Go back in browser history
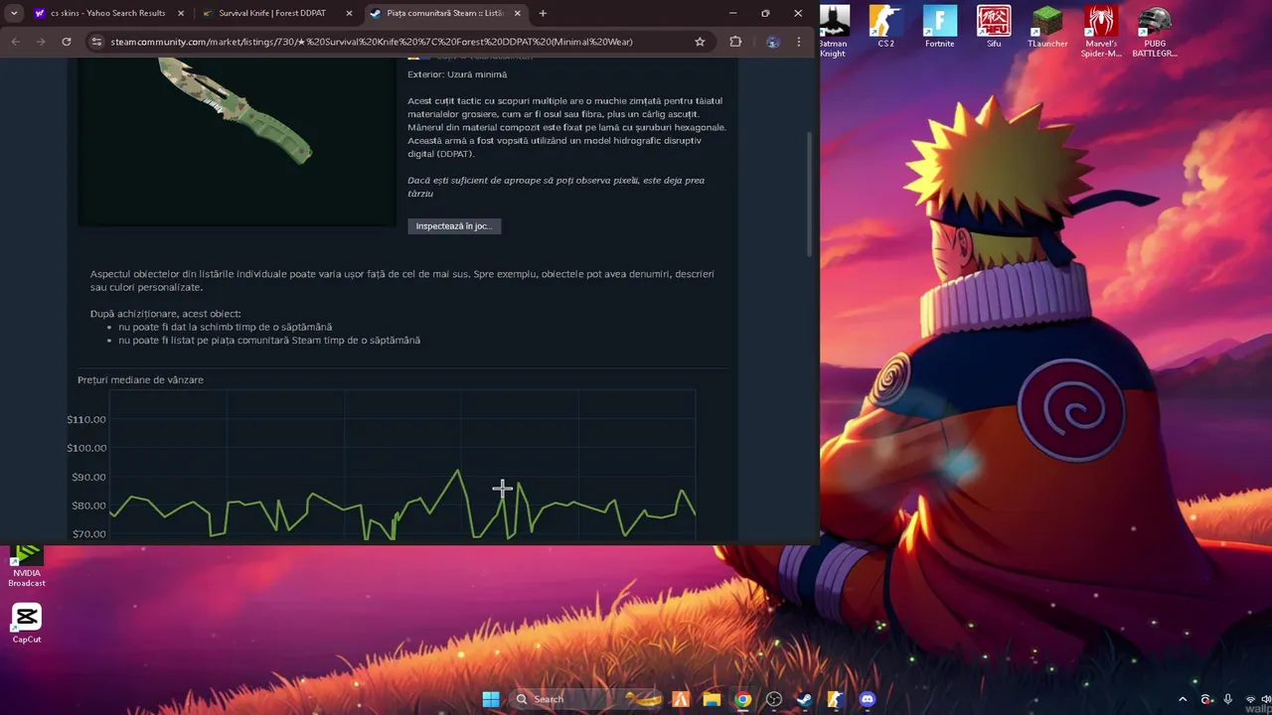The image size is (1272, 715). point(16,42)
